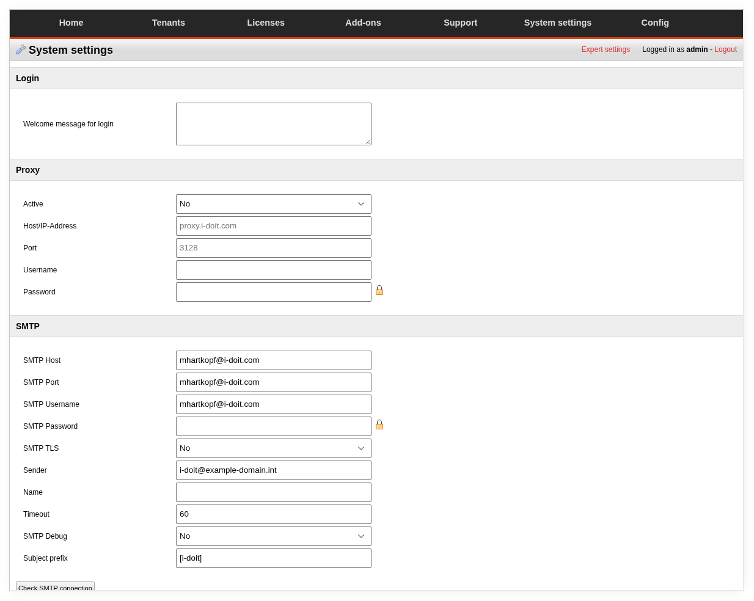Open the Licenses menu item

click(266, 23)
